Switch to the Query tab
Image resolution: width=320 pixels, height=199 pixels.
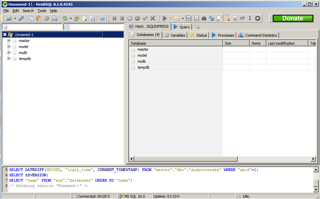click(181, 27)
